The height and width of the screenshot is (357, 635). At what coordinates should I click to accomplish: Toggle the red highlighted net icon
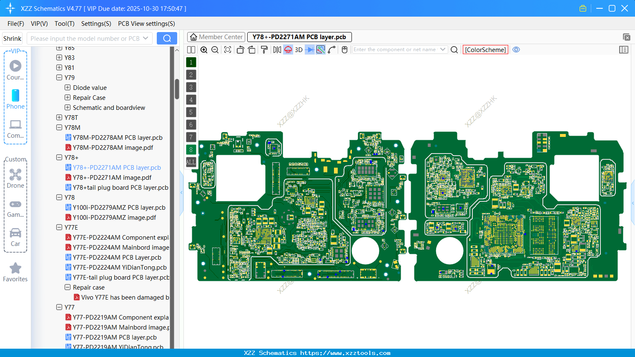coord(288,50)
